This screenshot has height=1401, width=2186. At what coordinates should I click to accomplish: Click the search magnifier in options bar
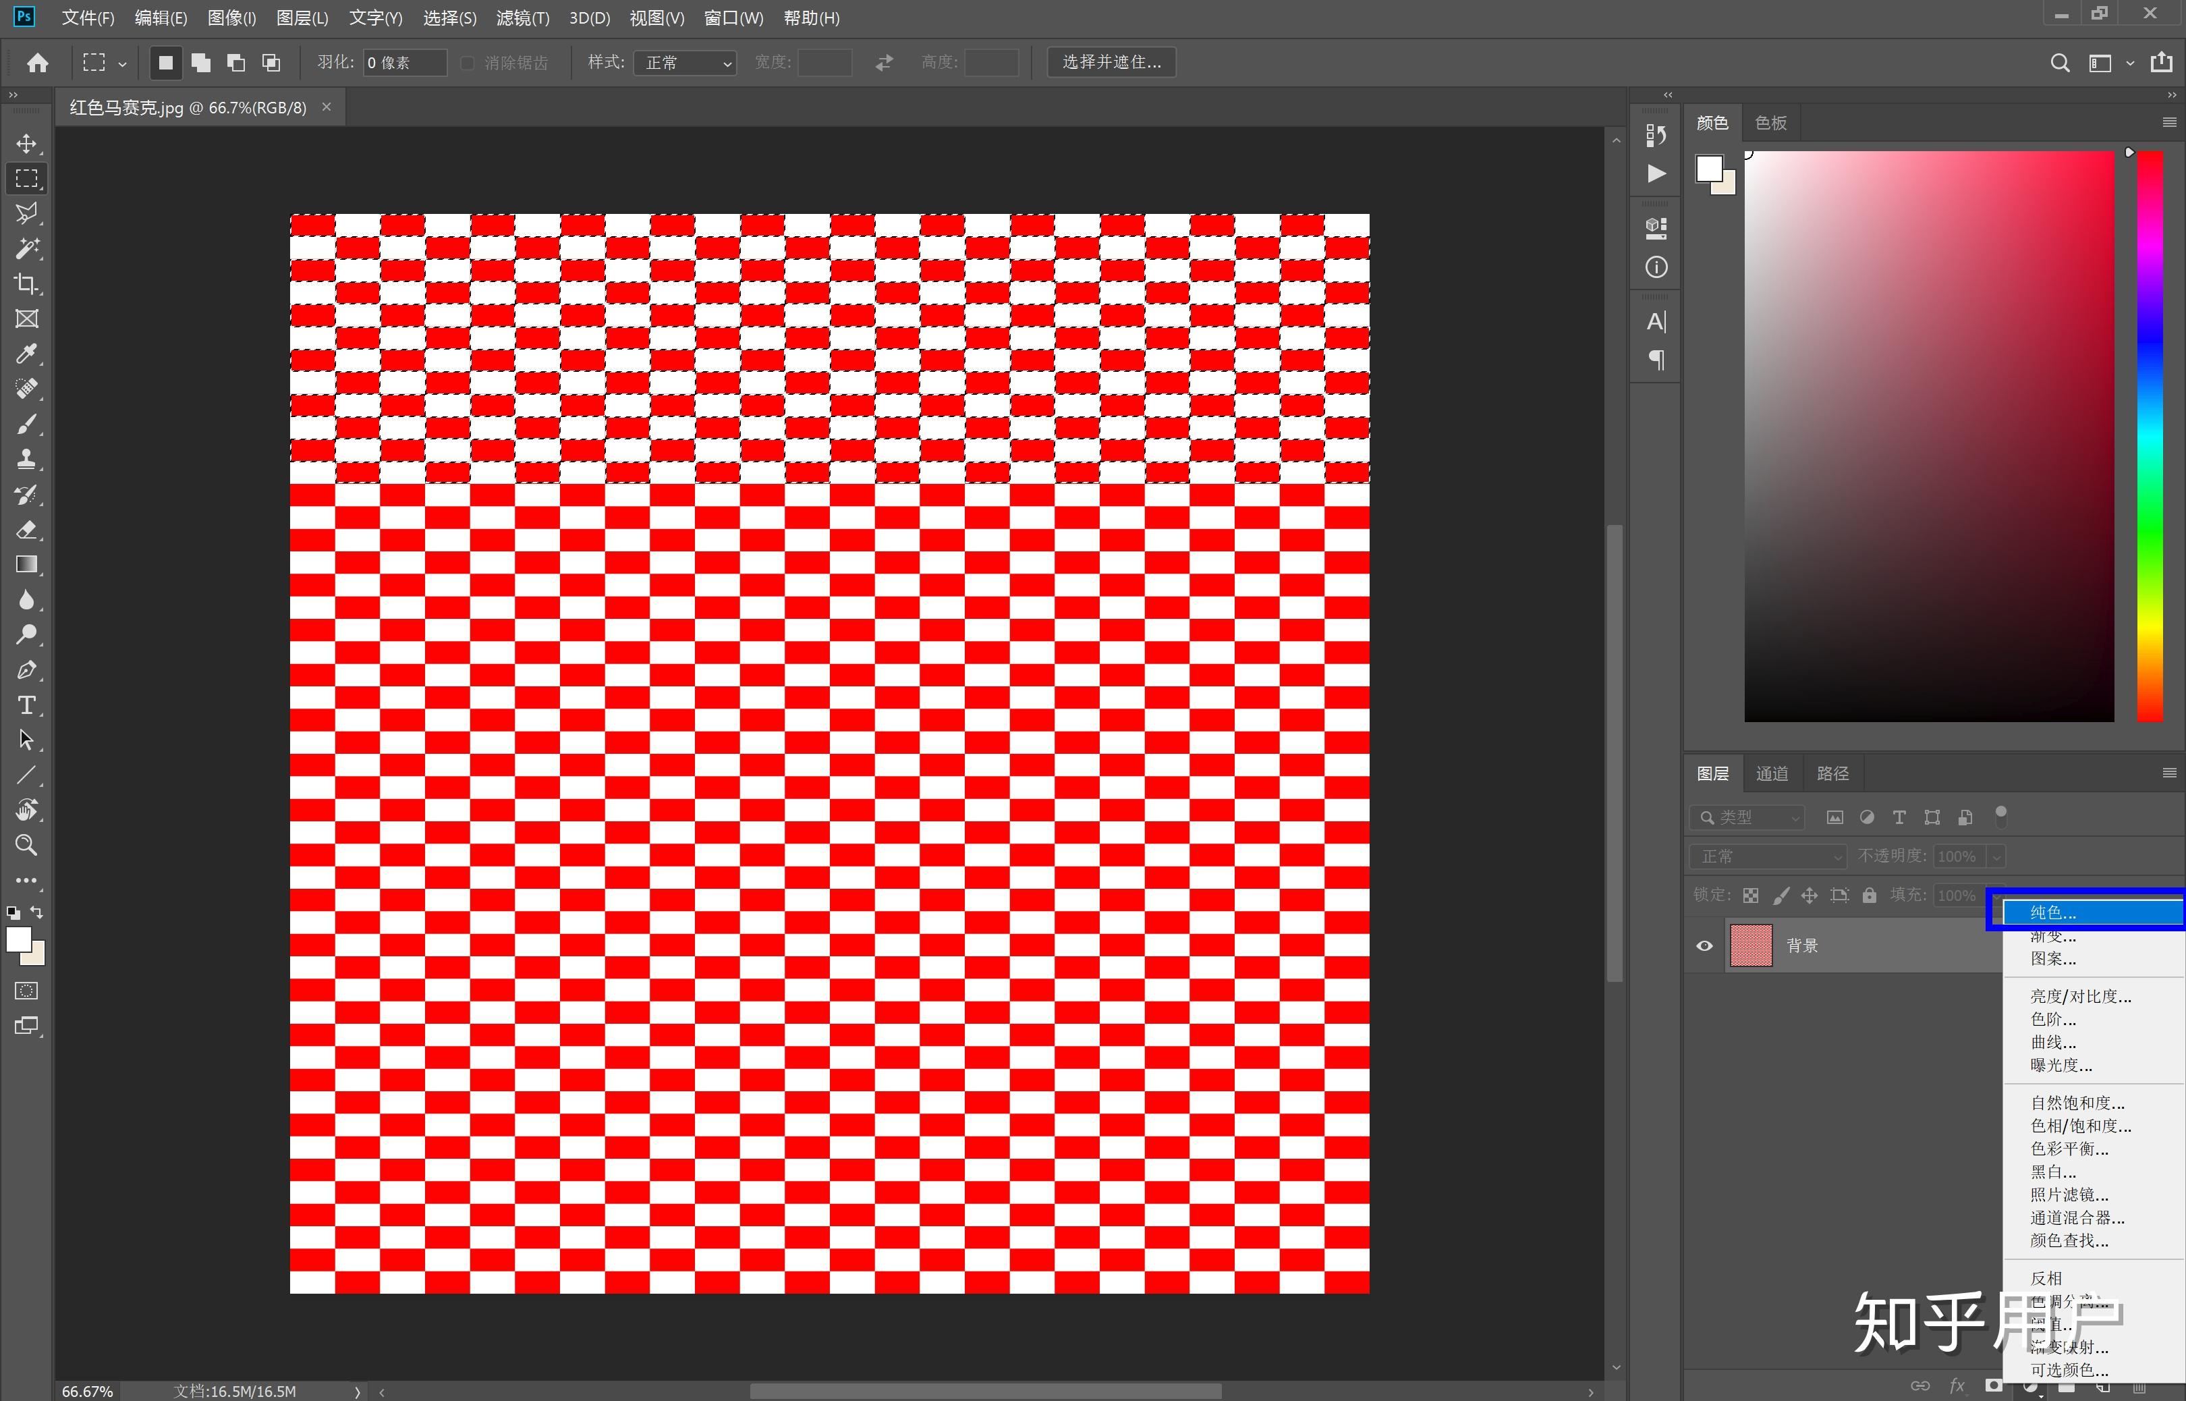tap(2060, 62)
